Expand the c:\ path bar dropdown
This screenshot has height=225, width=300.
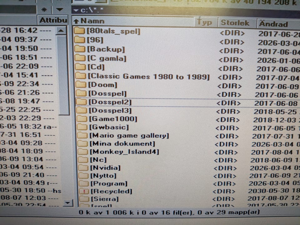pyautogui.click(x=76, y=10)
